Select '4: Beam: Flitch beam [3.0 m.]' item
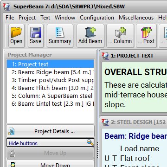Viewport: 167px width, 167px height. (x=50, y=88)
